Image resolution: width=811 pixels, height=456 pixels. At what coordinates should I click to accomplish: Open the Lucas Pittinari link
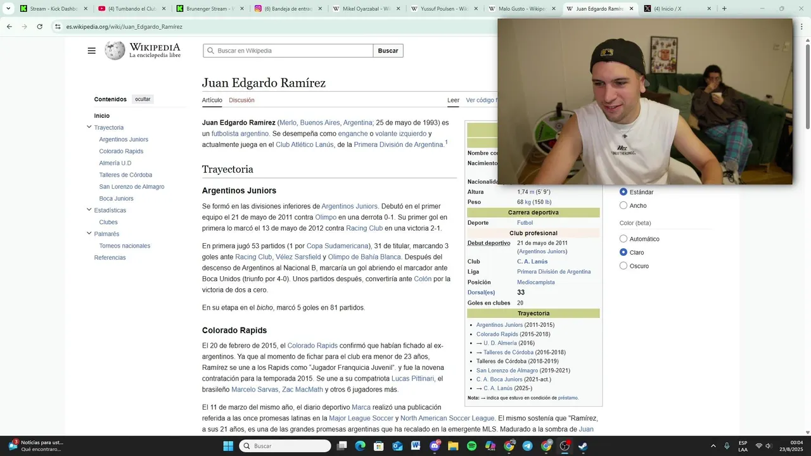(x=412, y=379)
